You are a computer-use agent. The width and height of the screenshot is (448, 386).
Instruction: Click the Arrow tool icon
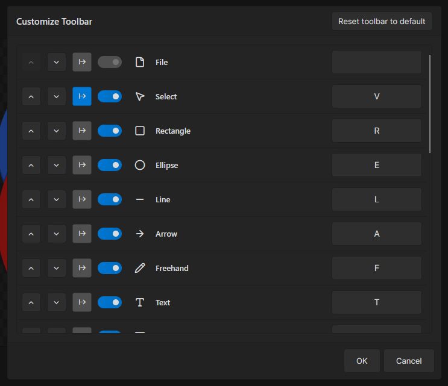pos(140,234)
